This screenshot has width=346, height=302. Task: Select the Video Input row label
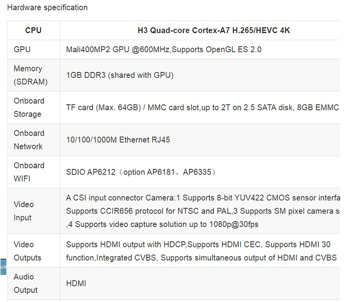pos(24,211)
